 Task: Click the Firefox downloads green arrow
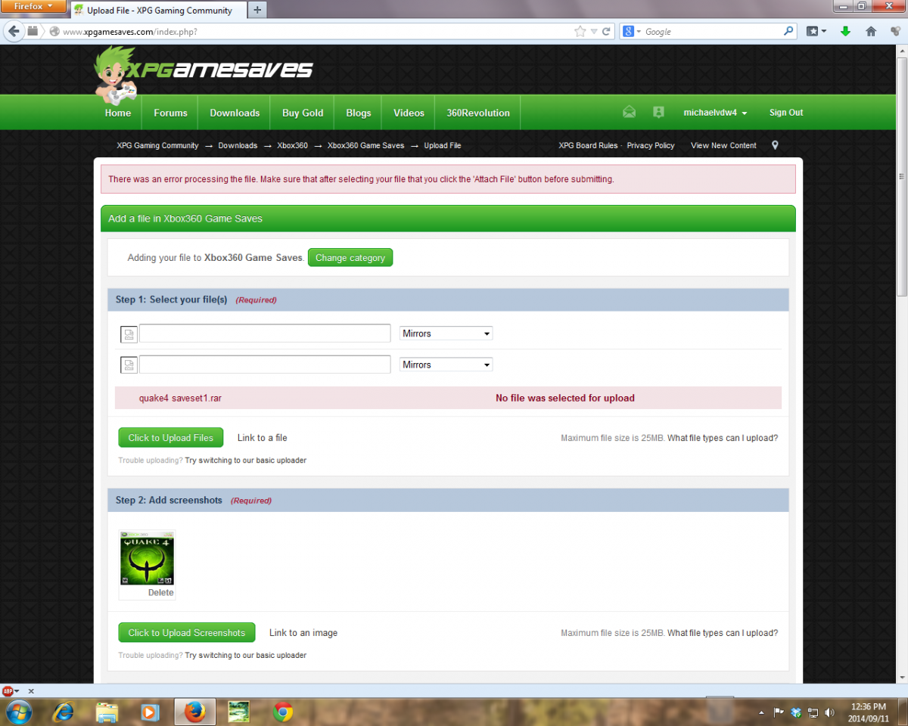click(x=846, y=32)
